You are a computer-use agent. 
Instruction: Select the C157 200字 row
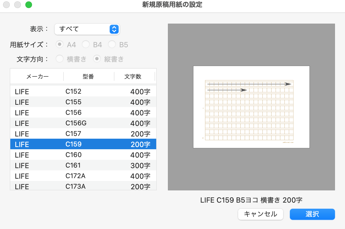83,134
